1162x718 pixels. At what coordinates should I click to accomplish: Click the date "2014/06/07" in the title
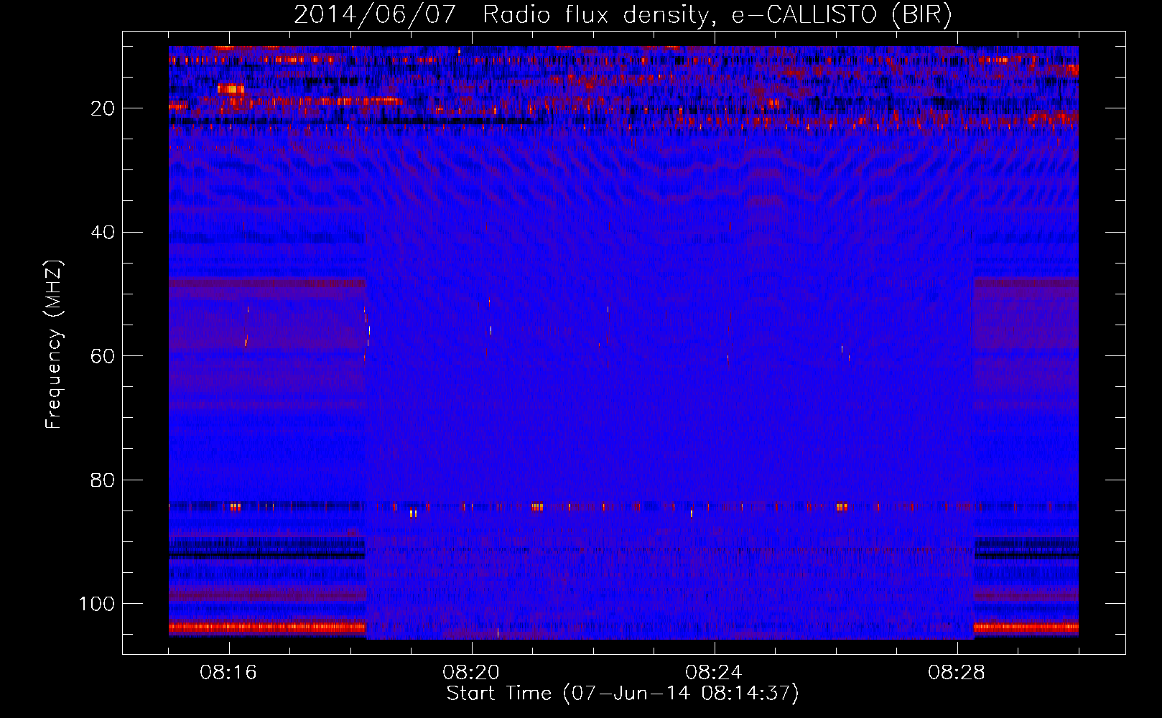(x=375, y=14)
